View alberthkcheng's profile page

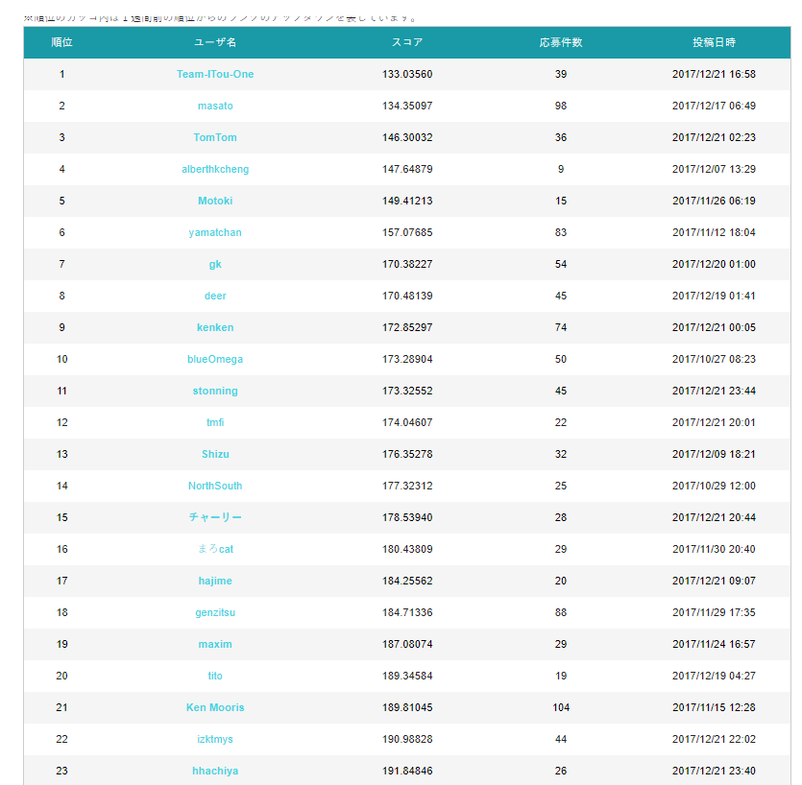point(215,169)
